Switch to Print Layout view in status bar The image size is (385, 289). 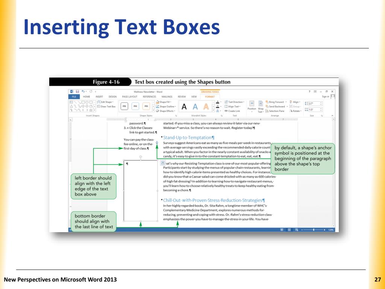[x=289, y=230]
